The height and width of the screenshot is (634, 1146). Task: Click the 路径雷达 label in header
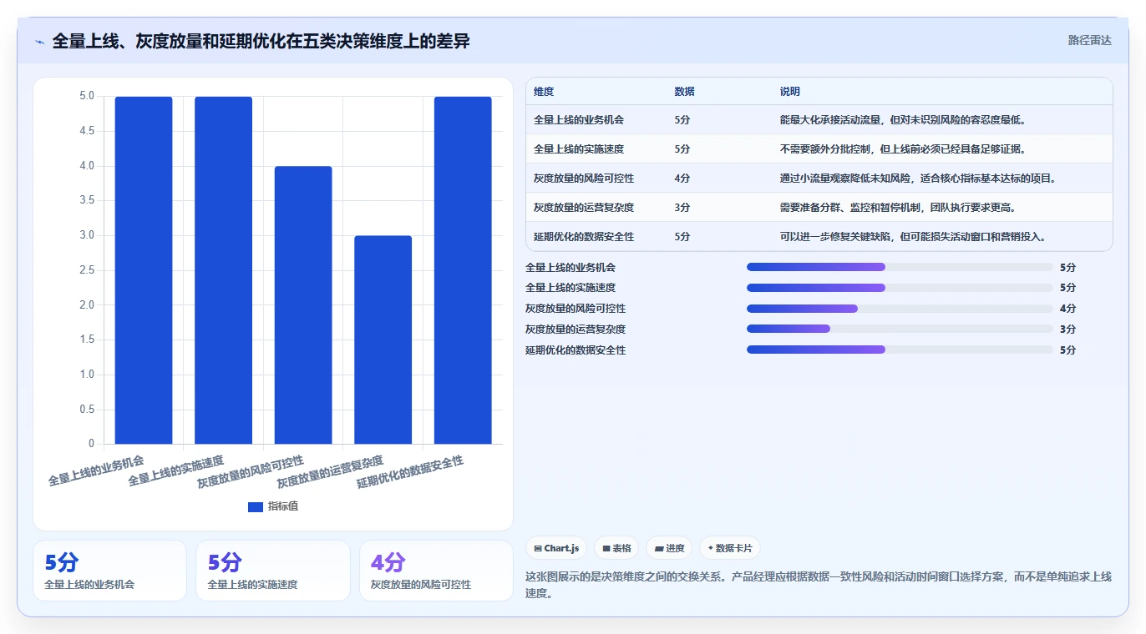[1089, 40]
